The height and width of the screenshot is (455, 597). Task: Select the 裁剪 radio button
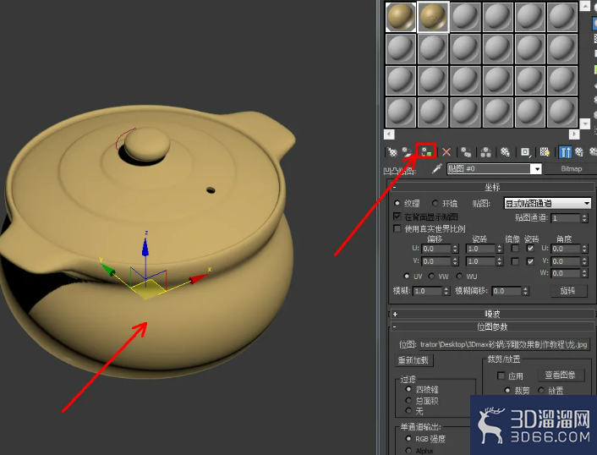(x=507, y=391)
